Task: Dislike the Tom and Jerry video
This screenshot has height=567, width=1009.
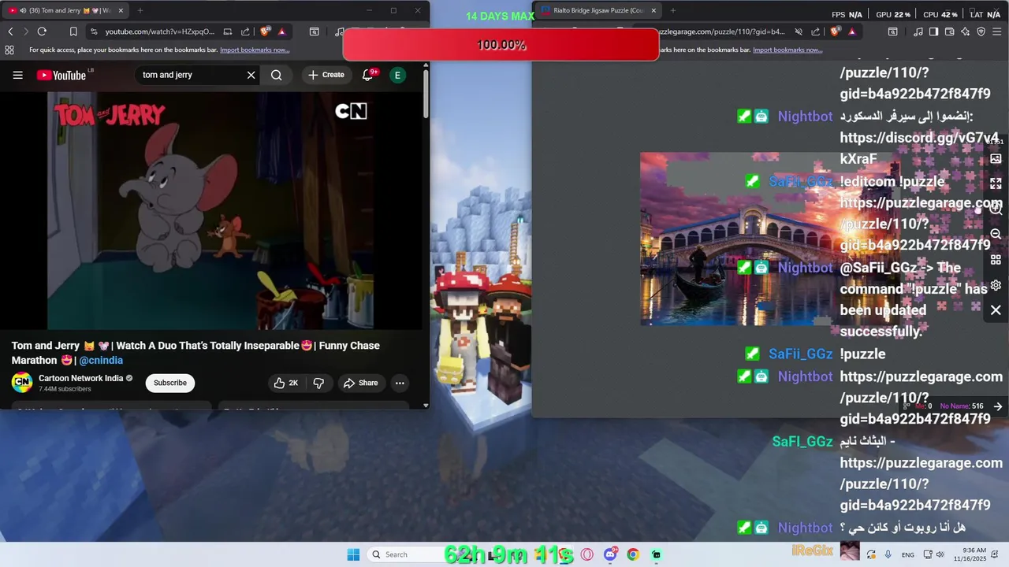Action: tap(318, 383)
